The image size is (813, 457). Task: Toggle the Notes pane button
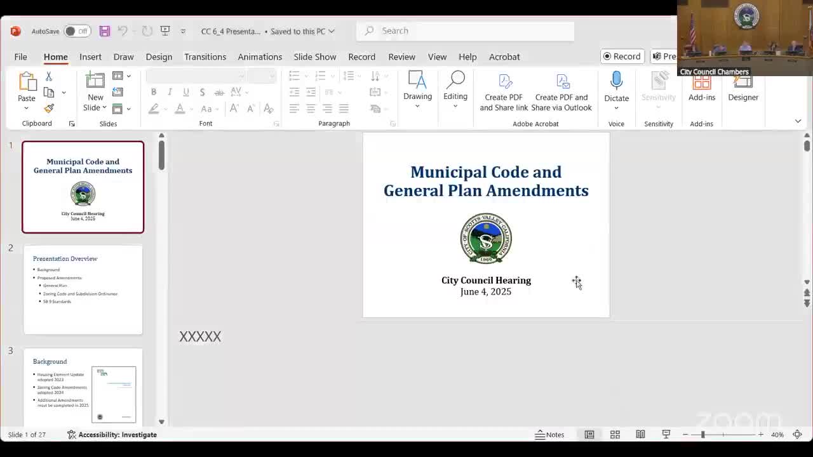click(549, 435)
